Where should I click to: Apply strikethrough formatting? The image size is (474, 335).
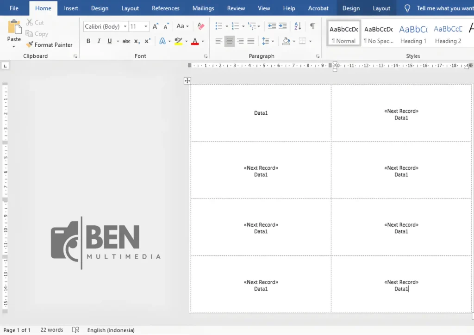coord(126,41)
